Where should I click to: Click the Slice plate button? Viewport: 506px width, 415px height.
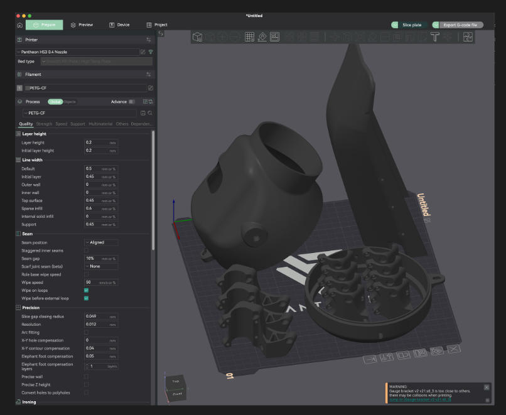[x=411, y=25]
